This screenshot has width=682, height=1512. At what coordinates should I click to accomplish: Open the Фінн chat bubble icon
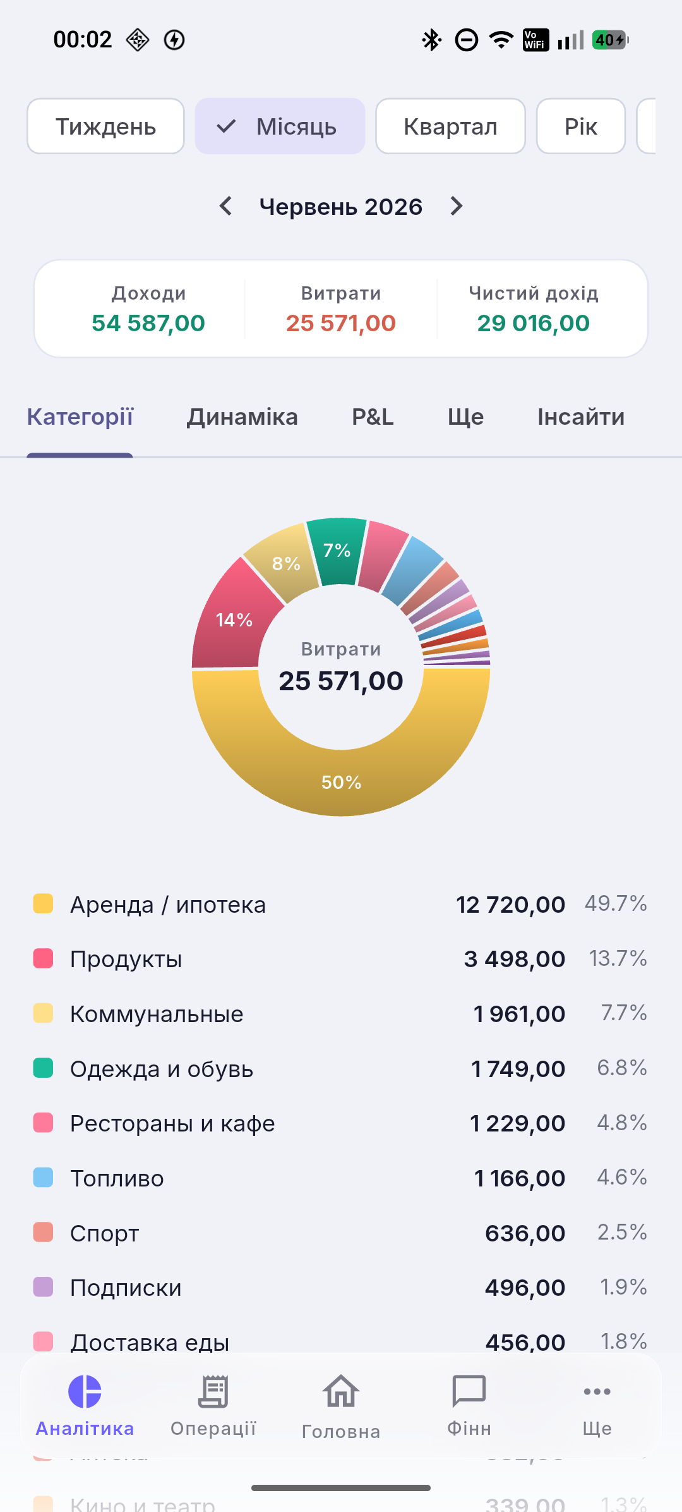coord(469,1391)
